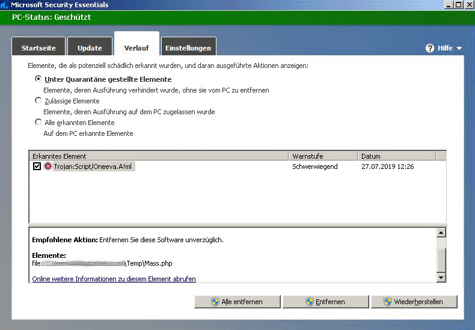
Task: Open the Hilfe dropdown arrow
Action: (x=459, y=49)
